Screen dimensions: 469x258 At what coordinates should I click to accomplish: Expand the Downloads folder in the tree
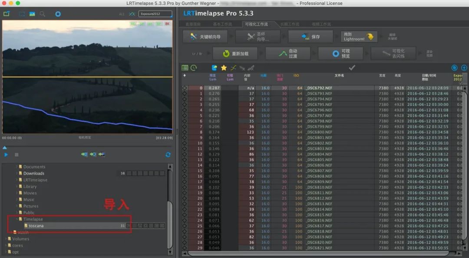click(17, 173)
